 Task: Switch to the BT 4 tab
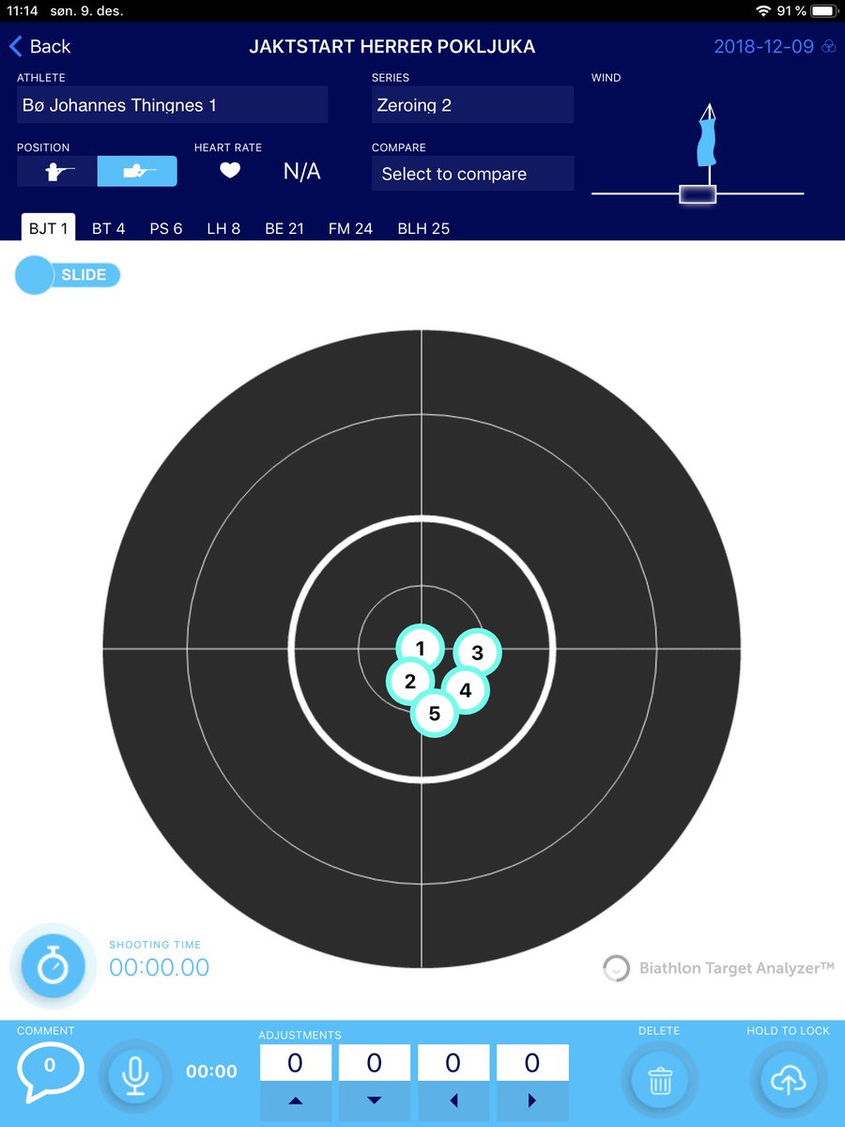point(108,228)
